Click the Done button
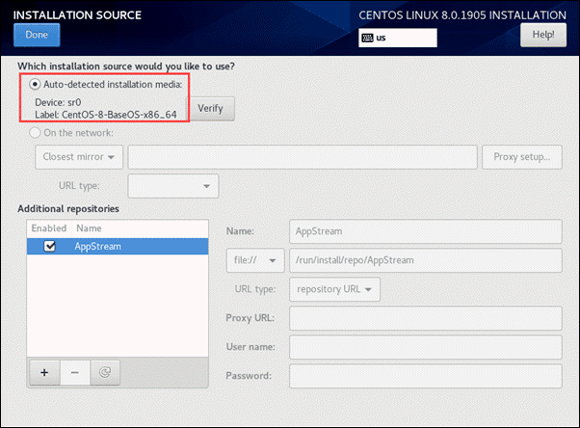580x428 pixels. tap(37, 35)
